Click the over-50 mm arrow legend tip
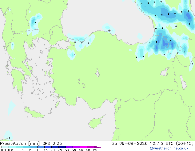The image size is (195, 151). [x=97, y=147]
